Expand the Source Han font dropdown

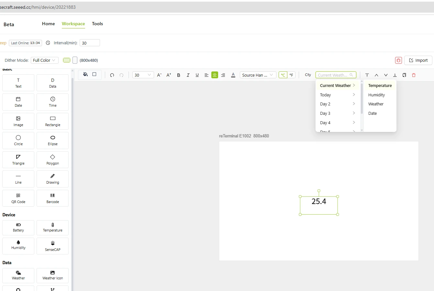258,75
